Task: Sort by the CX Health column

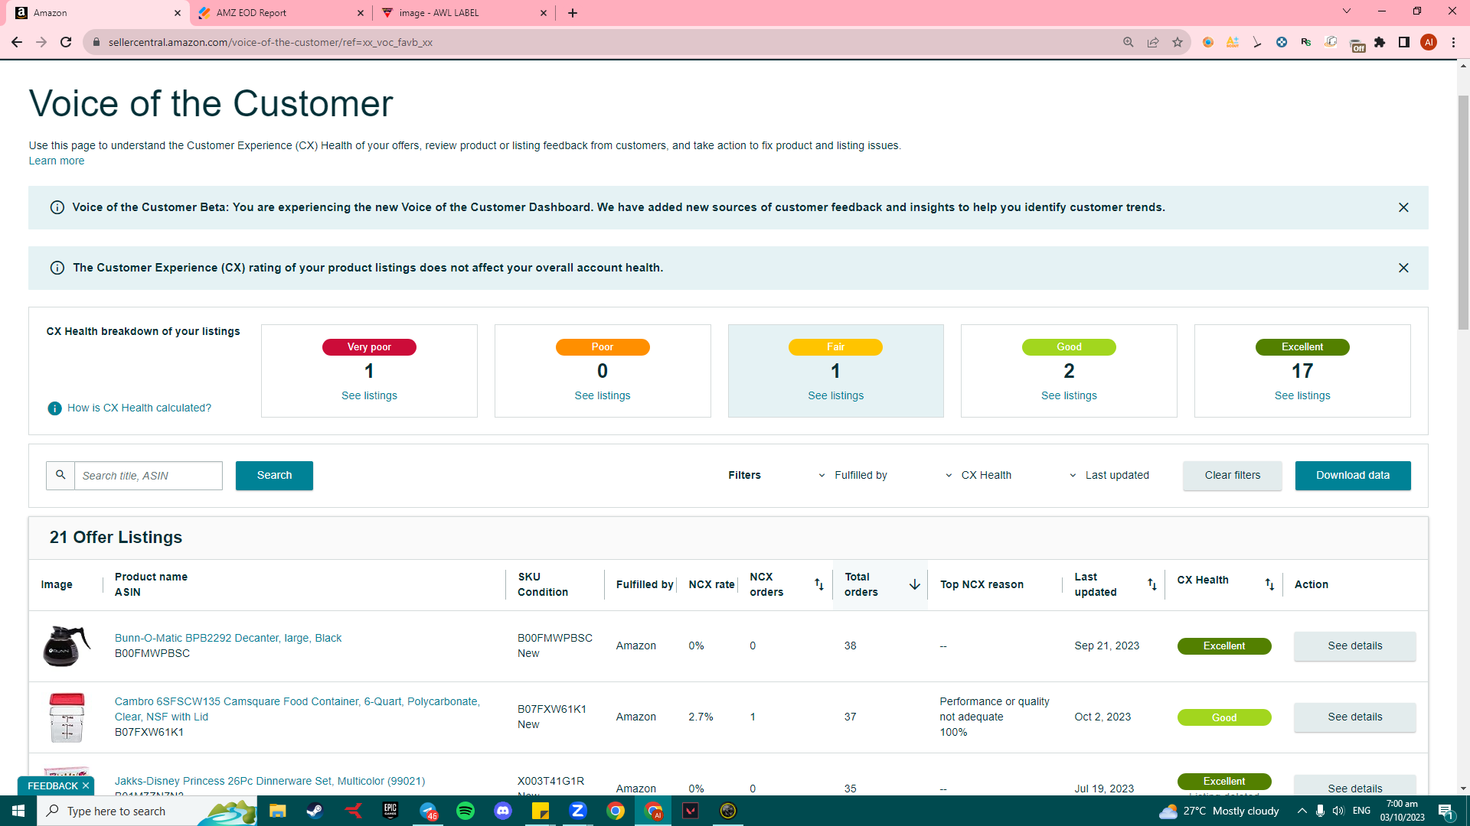Action: coord(1269,584)
